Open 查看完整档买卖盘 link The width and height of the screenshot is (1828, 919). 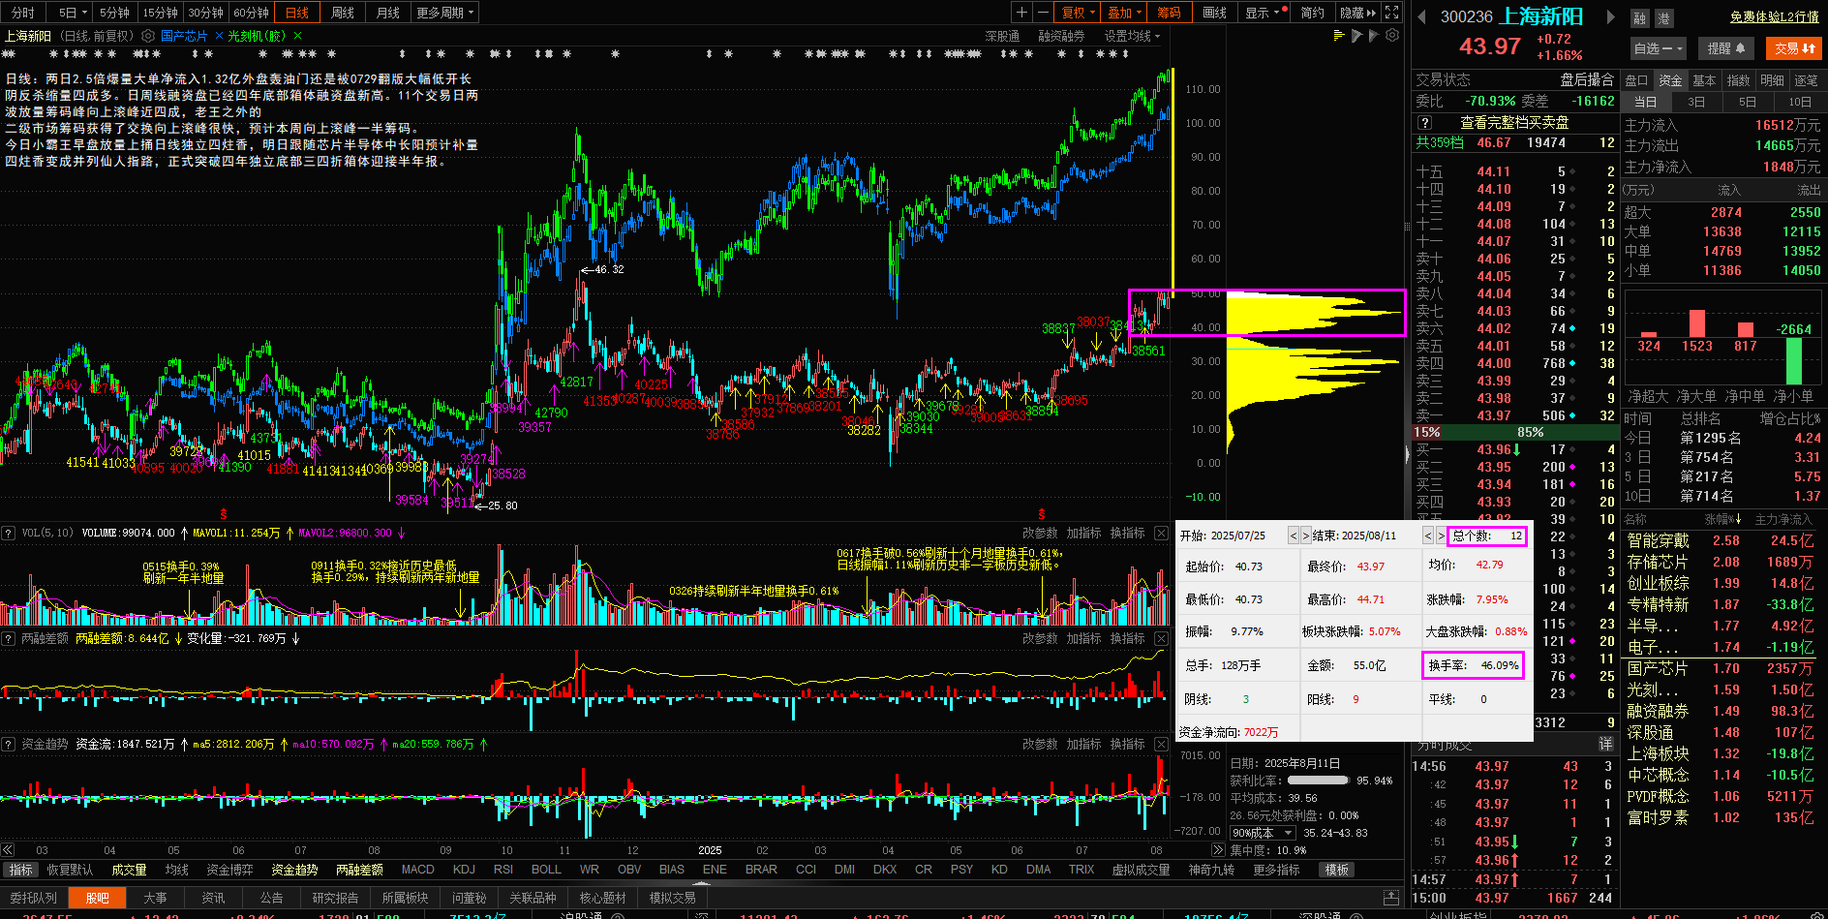(1514, 123)
